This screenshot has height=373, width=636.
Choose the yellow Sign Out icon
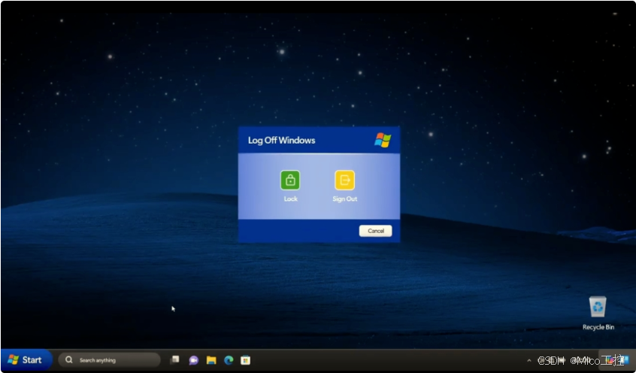click(344, 180)
